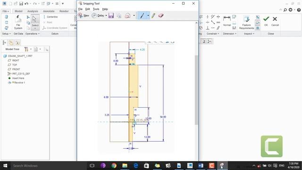
Task: Open the Delay dropdown in Snipping Tool
Action: tap(106, 16)
